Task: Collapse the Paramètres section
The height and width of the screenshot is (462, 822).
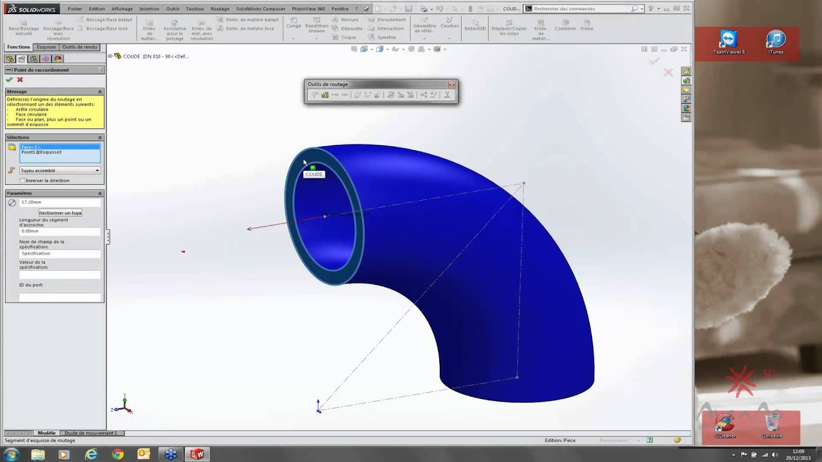Action: (100, 193)
